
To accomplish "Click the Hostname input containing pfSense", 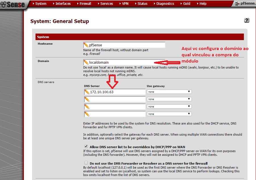I will (x=125, y=45).
